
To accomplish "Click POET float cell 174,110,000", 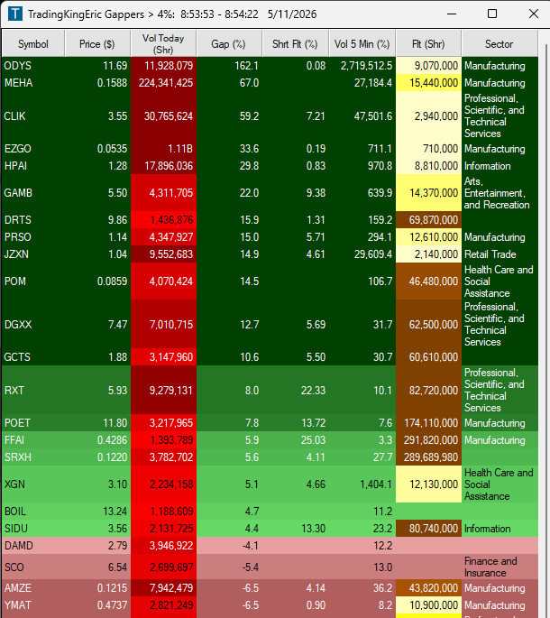I will coord(428,422).
